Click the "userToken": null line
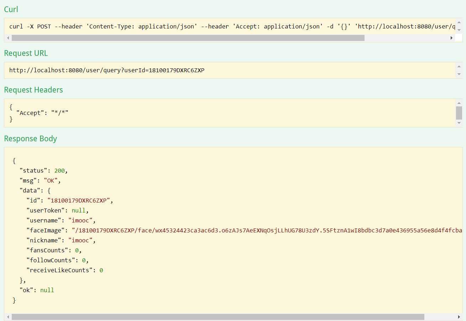The height and width of the screenshot is (321, 466). coord(58,210)
